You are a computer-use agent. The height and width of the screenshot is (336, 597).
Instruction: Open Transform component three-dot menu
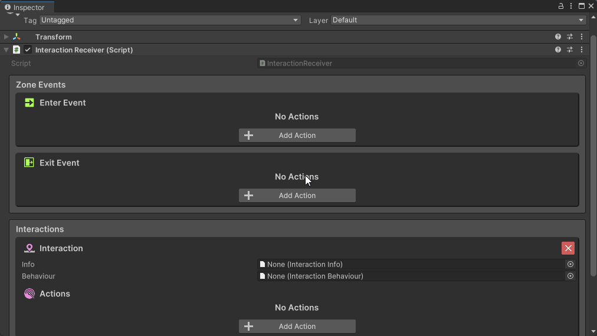coord(582,37)
